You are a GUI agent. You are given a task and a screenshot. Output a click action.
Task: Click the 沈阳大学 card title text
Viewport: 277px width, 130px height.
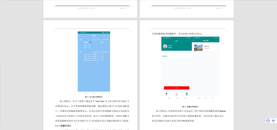point(206,46)
